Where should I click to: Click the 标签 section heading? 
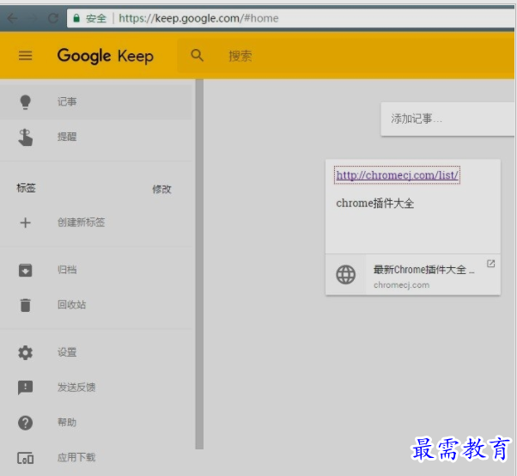point(26,188)
